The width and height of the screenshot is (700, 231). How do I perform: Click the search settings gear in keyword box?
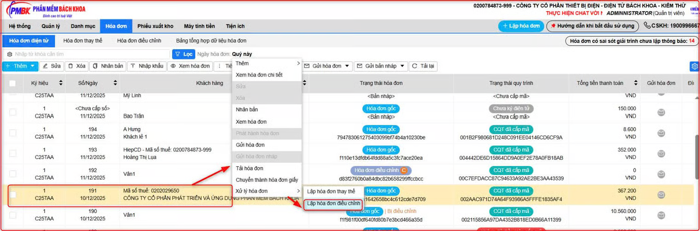[10, 54]
